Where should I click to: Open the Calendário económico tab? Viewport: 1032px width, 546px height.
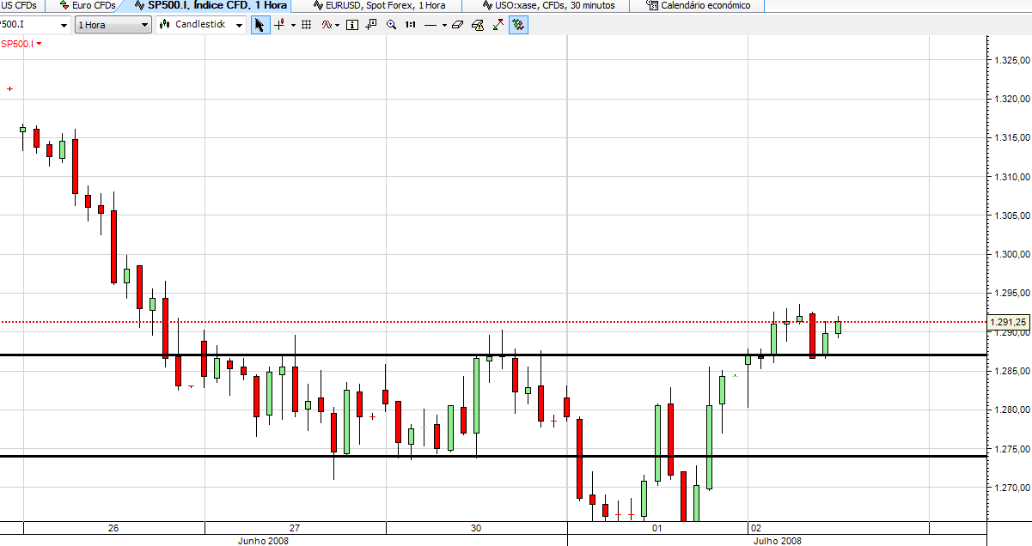tap(698, 5)
